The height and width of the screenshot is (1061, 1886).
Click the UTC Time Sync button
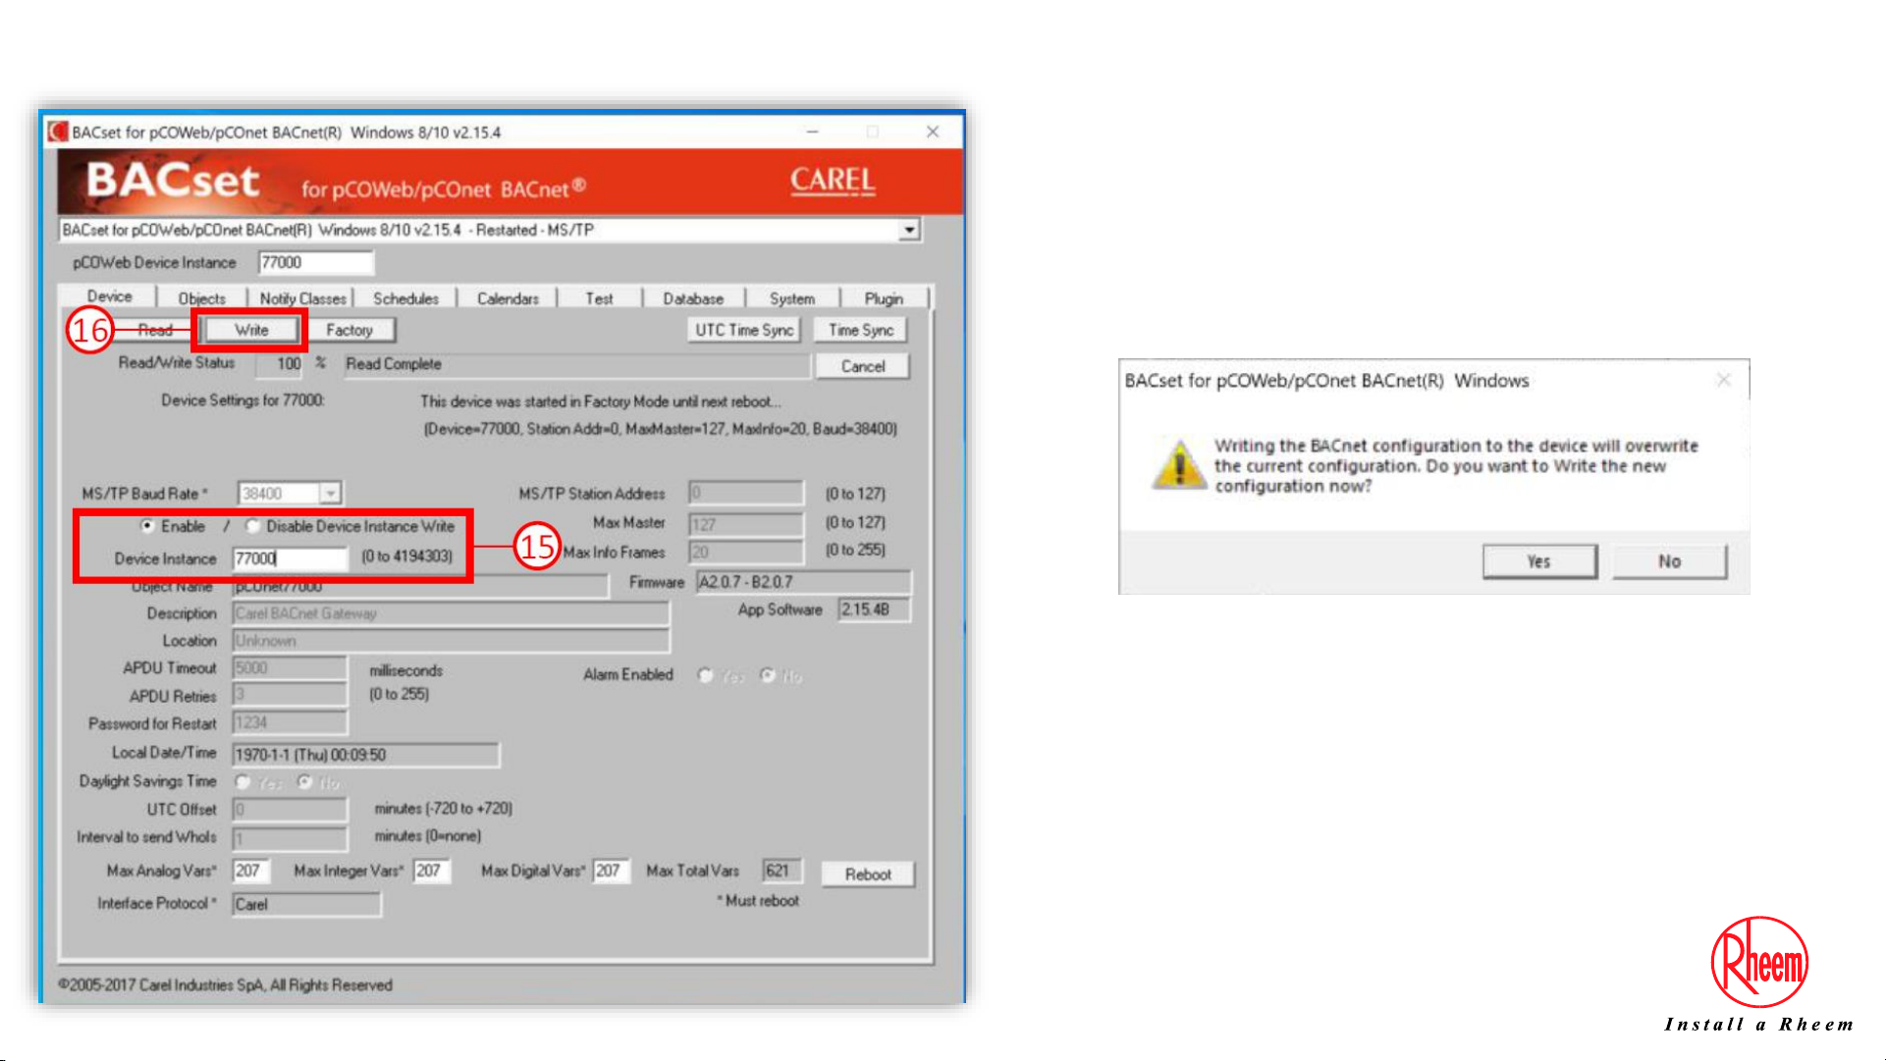click(744, 330)
